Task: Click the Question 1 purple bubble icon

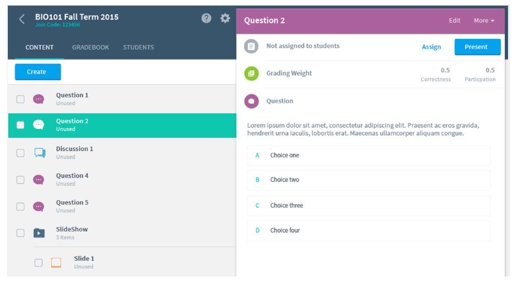Action: [x=39, y=99]
